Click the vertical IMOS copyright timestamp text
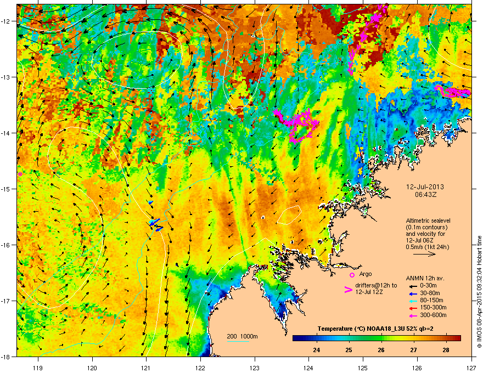 coord(479,292)
